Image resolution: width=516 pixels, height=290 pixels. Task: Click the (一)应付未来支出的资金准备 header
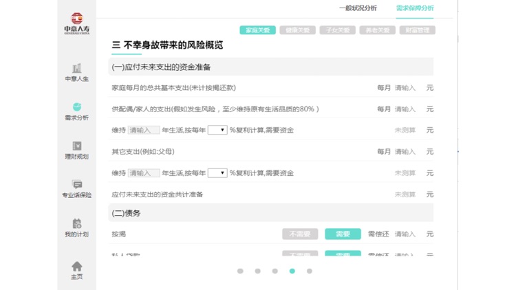point(271,67)
